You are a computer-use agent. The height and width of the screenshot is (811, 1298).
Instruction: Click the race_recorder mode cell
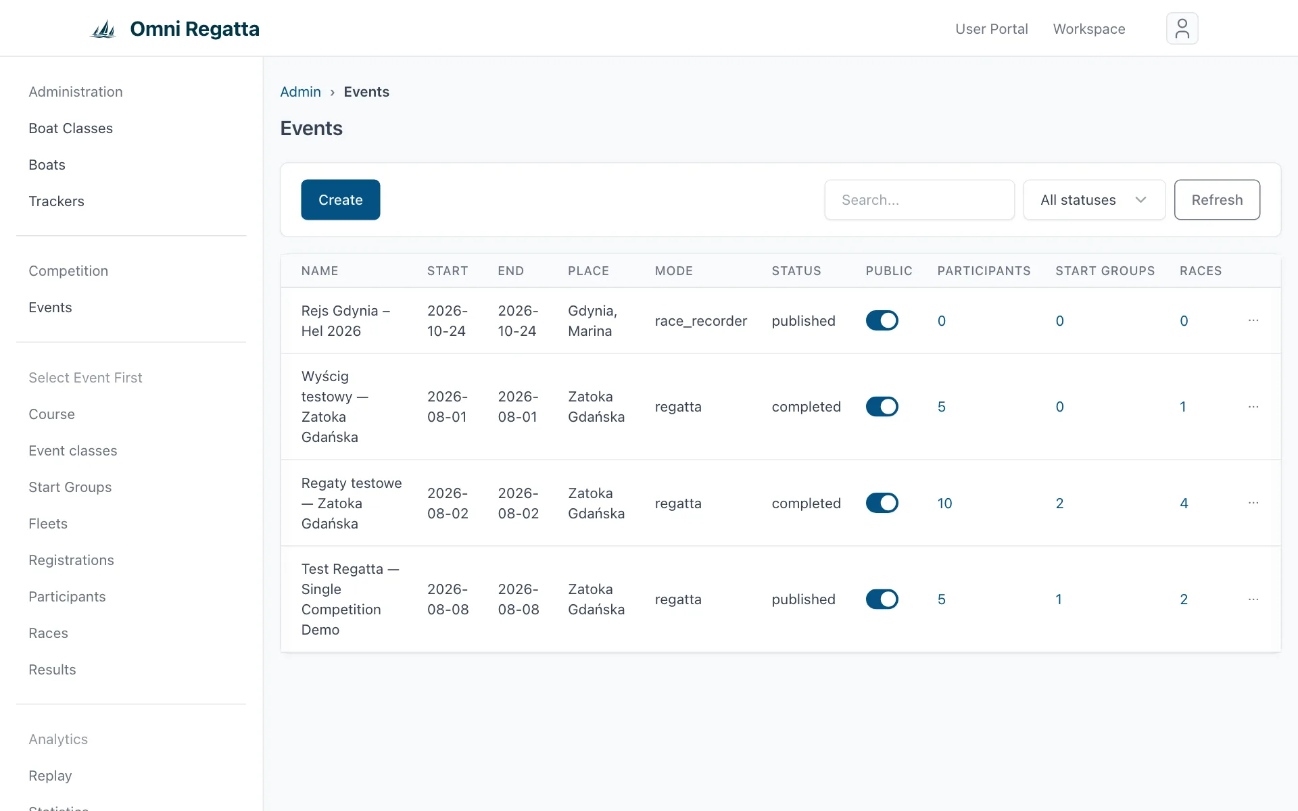[x=700, y=321]
